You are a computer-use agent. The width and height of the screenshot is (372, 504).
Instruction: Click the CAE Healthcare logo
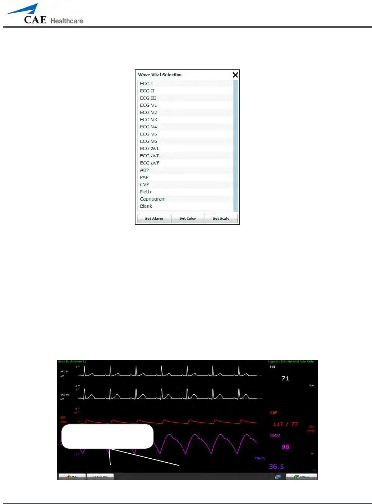tap(43, 14)
